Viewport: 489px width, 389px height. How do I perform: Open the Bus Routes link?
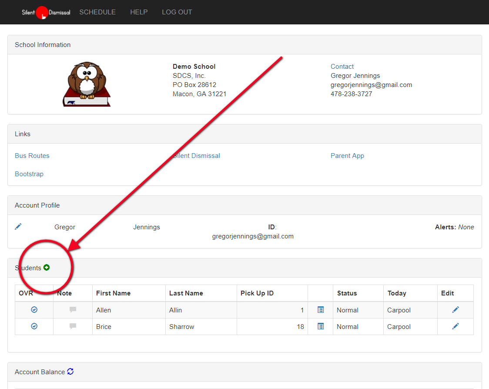32,156
